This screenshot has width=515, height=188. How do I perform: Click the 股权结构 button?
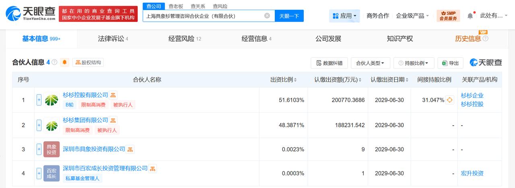tap(88, 62)
